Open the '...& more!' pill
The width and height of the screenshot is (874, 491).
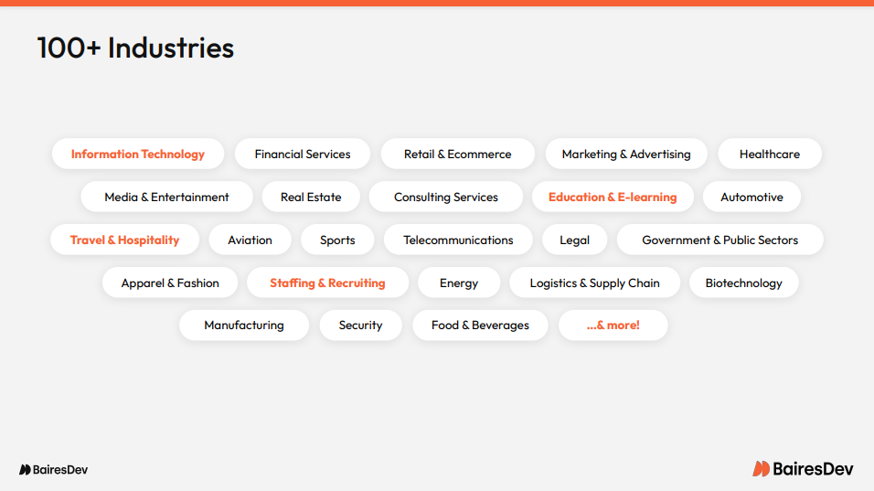point(613,325)
